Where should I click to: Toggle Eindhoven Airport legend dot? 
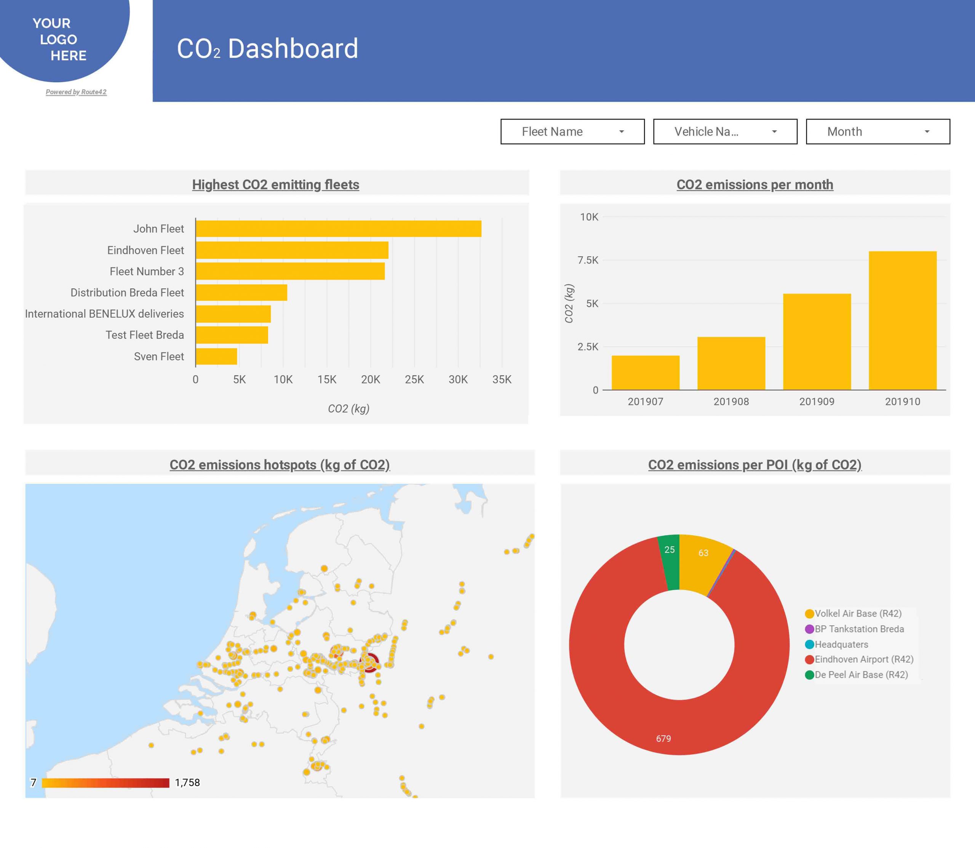coord(809,660)
